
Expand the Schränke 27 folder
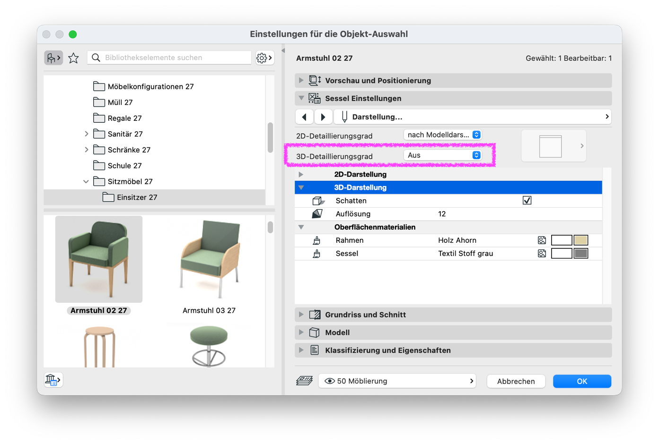[87, 150]
